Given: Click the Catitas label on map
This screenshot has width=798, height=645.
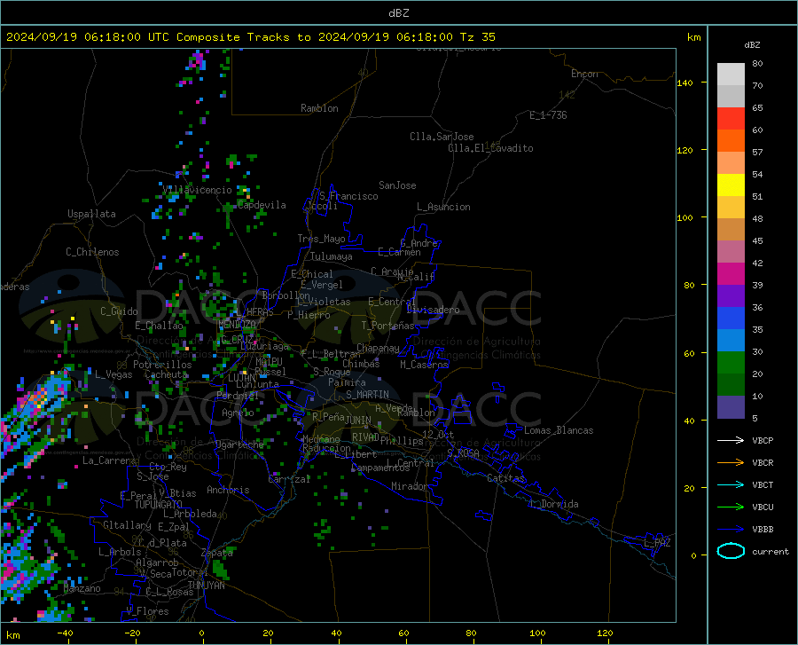Looking at the screenshot, I should (x=505, y=478).
